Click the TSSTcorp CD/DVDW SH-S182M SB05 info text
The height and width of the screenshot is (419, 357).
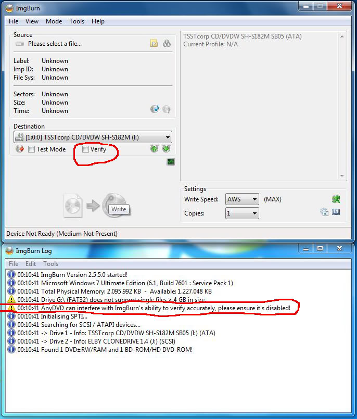point(243,36)
